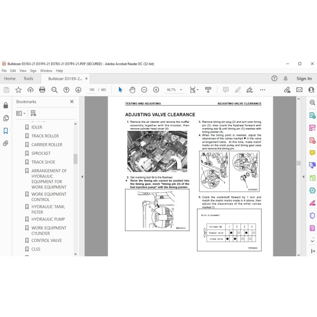317x317 pixels.
Task: Activate the Hand pan tool
Action: point(132,90)
